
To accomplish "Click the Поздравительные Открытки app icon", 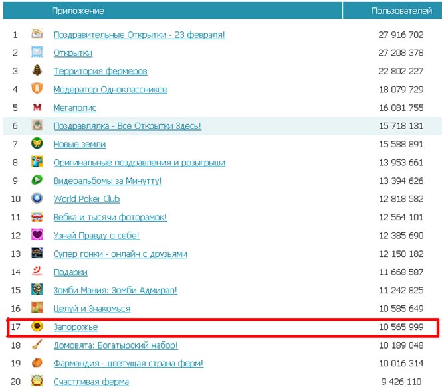I will [x=37, y=34].
